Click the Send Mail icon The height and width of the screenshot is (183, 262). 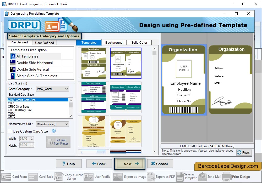[x=202, y=177]
